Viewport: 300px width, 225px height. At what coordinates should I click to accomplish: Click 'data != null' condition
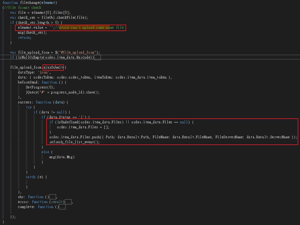point(53,112)
